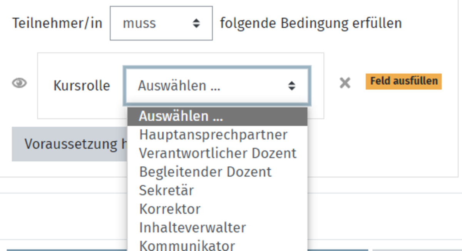Select Verantwortlicher Dozent role
The width and height of the screenshot is (462, 251).
coord(218,153)
